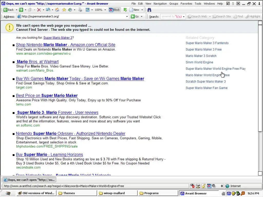Image resolution: width=263 pixels, height=197 pixels.
Task: Open the File menu
Action: click(x=134, y=4)
